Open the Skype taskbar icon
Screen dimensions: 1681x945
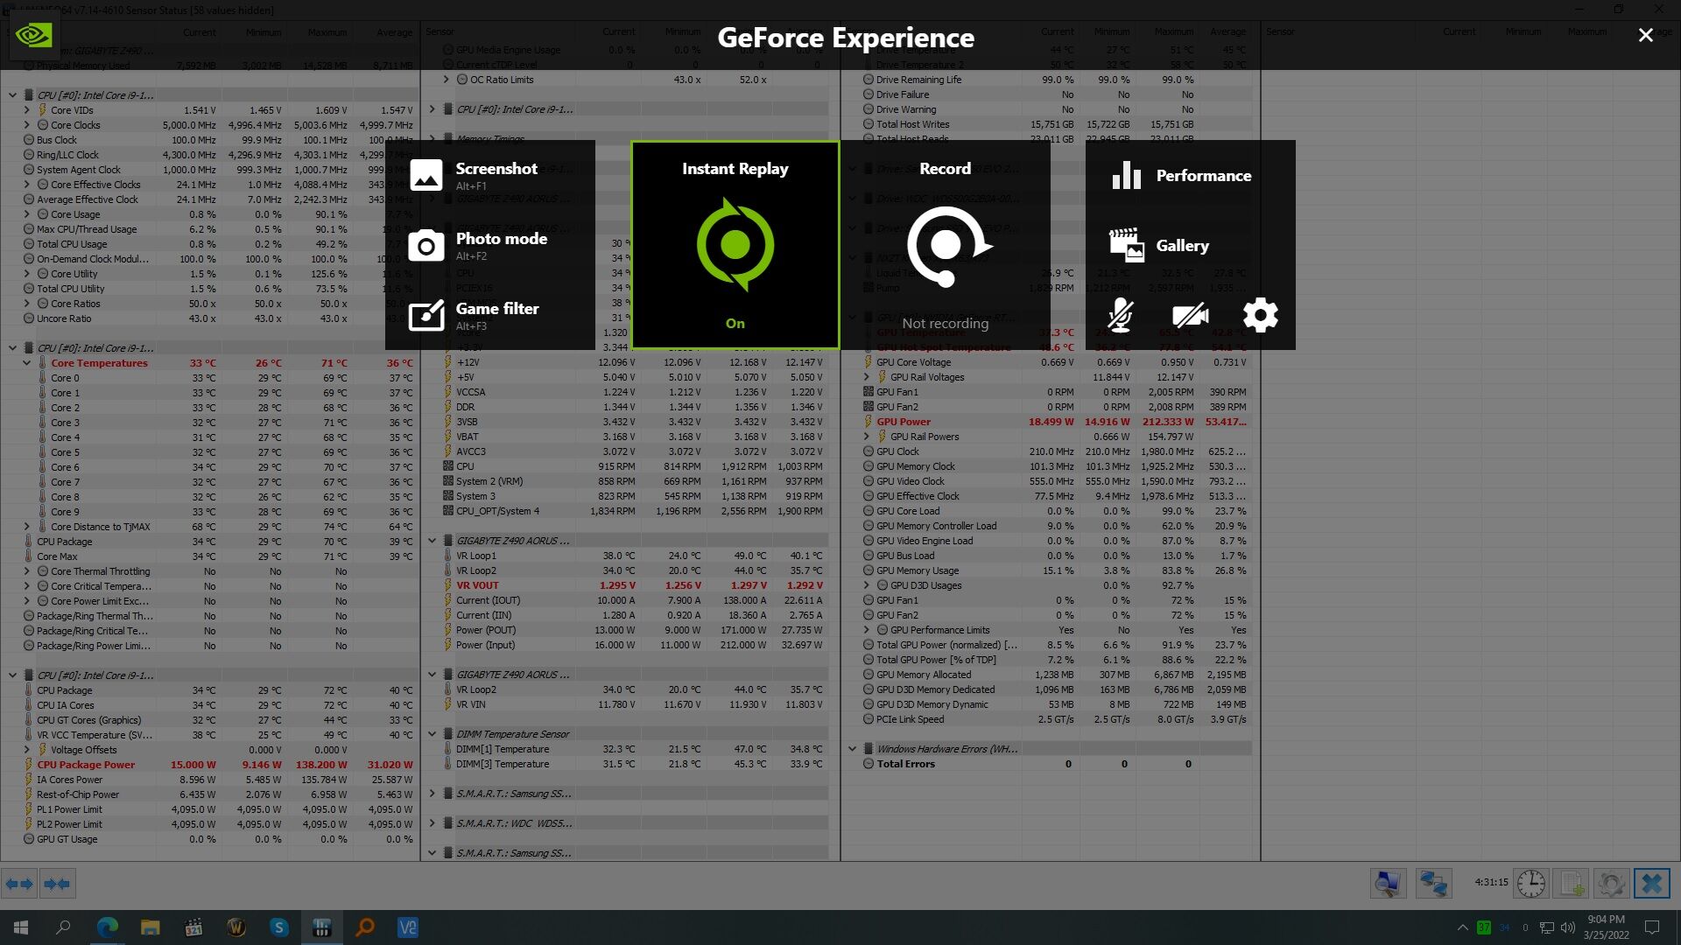279,927
